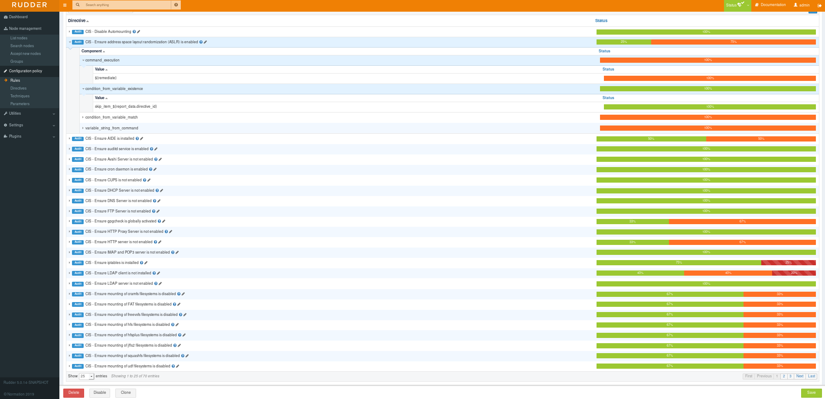
Task: Open the Status dropdown in the top bar
Action: tap(737, 5)
